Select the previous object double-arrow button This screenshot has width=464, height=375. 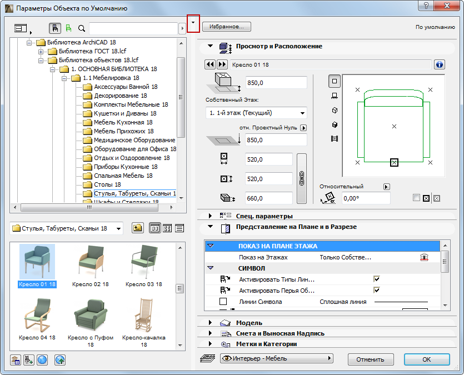click(210, 64)
